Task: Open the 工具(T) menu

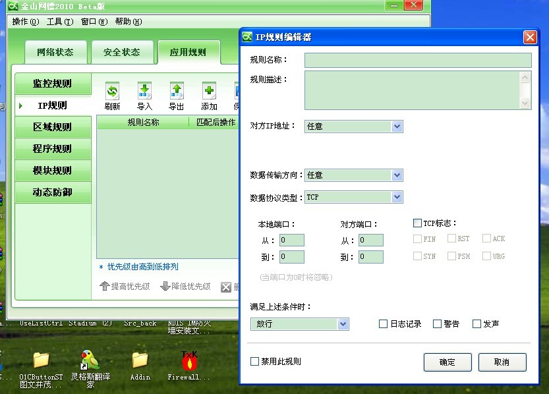Action: (60, 22)
